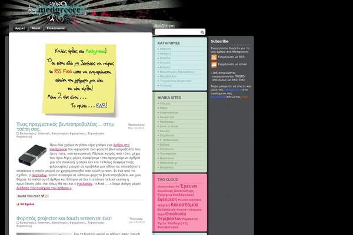Click the Ρομποτική tag
The image size is (353, 235).
[190, 219]
